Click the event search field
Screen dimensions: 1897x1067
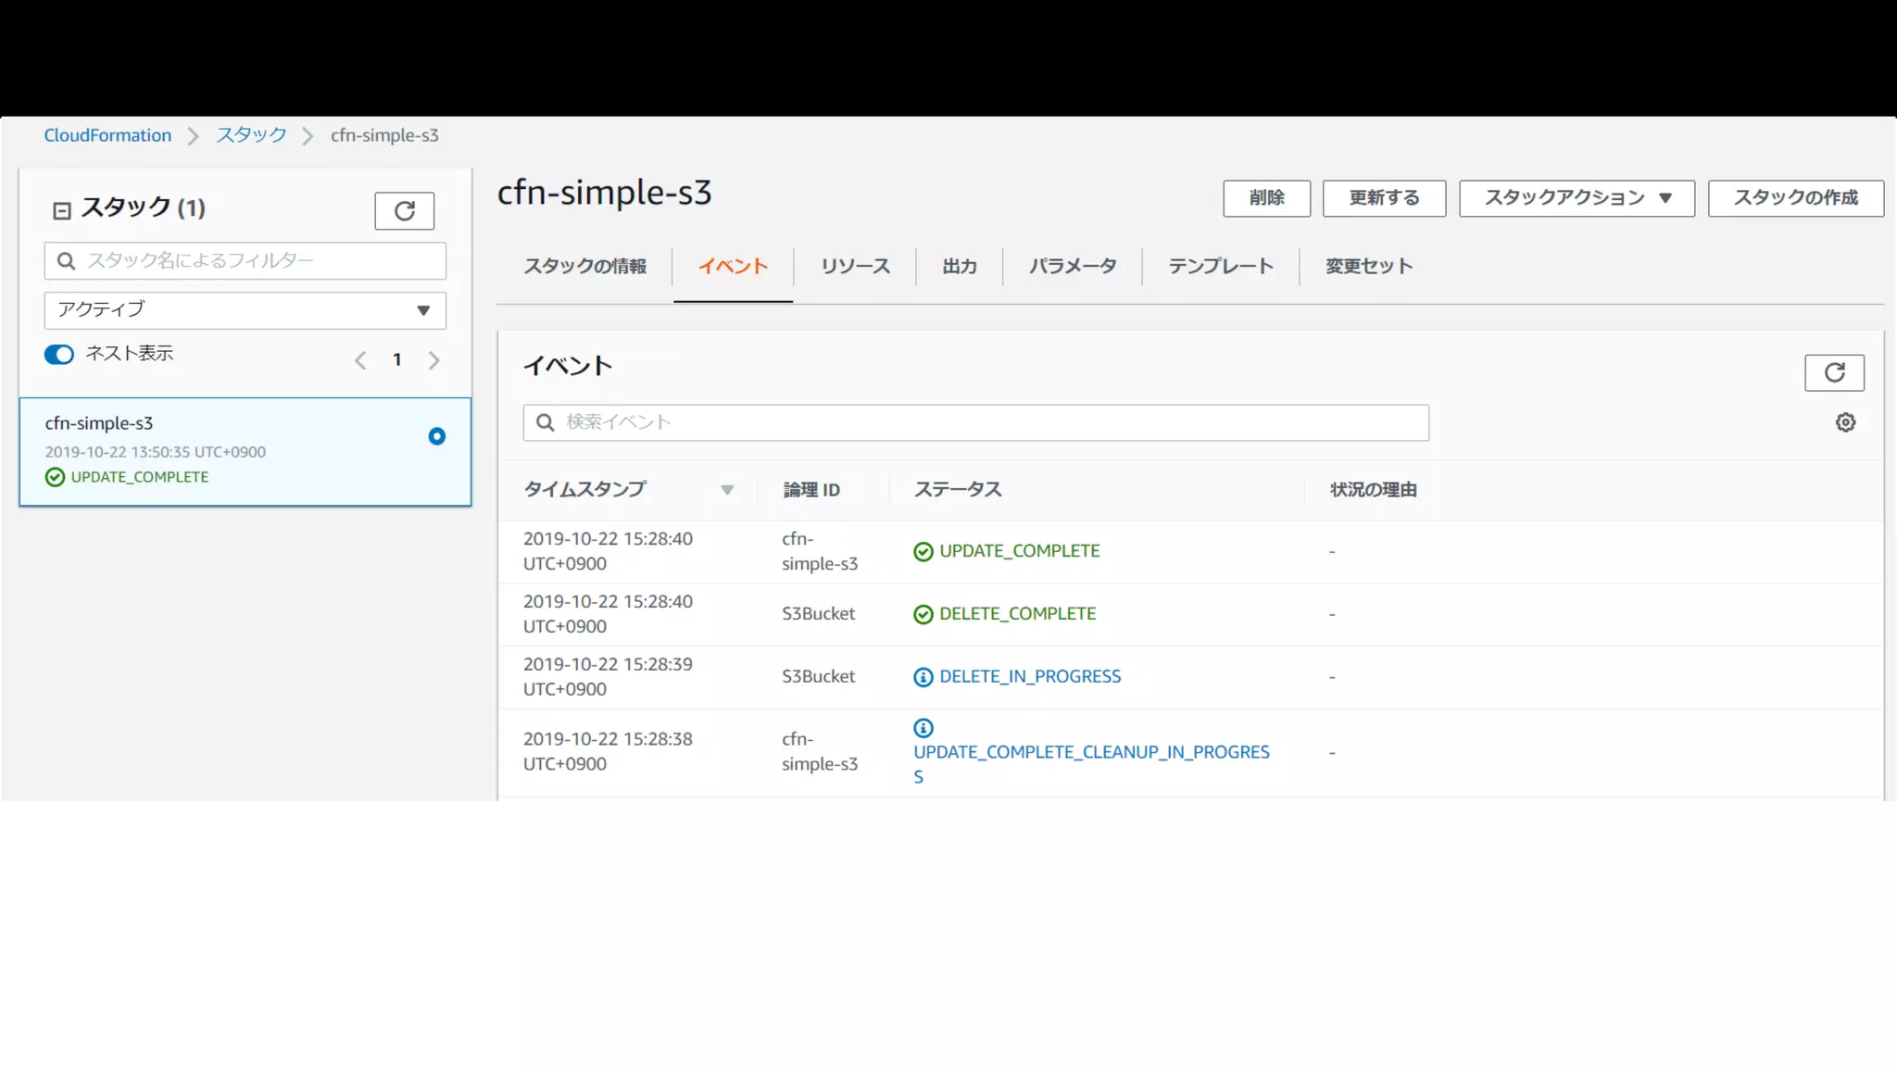point(975,422)
